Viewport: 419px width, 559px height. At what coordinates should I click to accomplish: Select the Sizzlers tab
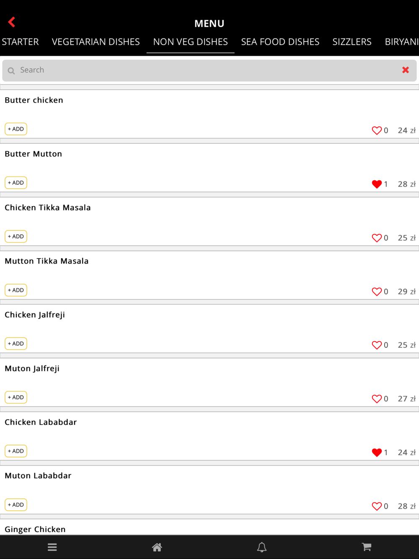(x=352, y=42)
